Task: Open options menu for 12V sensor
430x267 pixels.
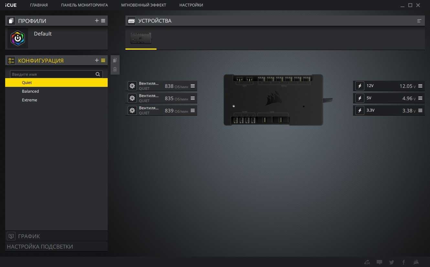Action: [x=420, y=86]
